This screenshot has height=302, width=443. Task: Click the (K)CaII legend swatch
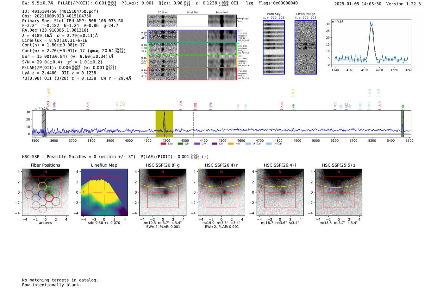click(248, 144)
